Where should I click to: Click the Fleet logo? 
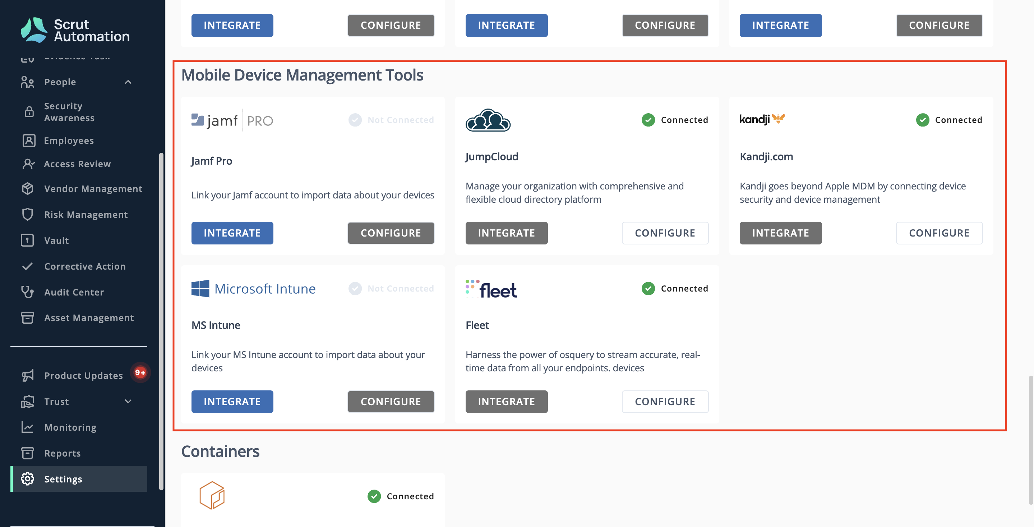(x=491, y=289)
